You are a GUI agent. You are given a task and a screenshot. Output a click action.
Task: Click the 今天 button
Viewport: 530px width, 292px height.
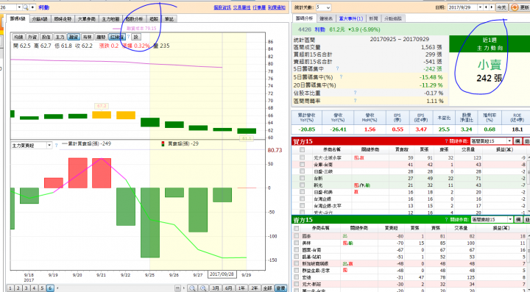(x=501, y=7)
